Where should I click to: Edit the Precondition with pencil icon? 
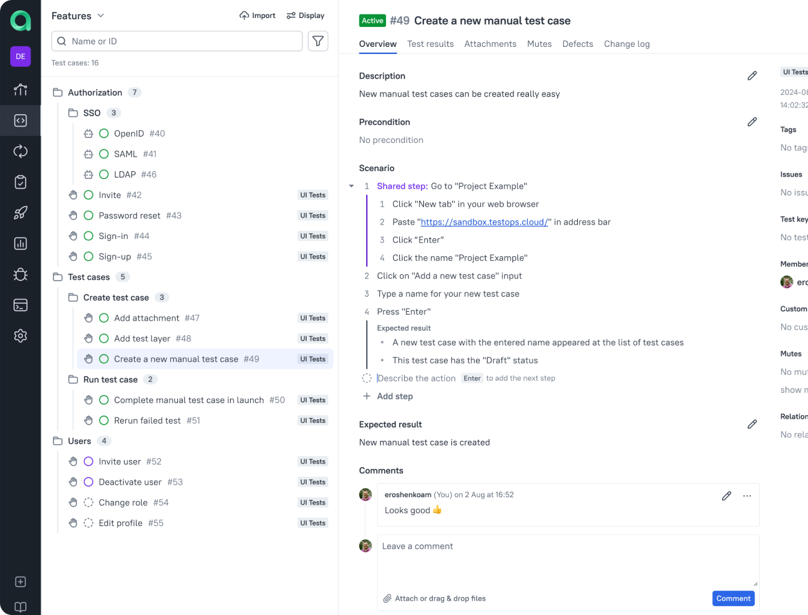[752, 122]
